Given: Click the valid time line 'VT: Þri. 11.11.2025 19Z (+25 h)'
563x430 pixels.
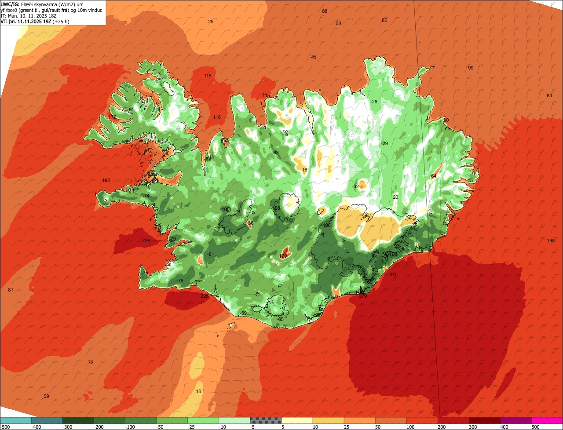Looking at the screenshot, I should click(x=35, y=21).
